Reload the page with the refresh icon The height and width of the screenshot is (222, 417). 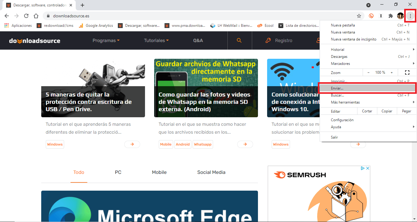click(26, 16)
